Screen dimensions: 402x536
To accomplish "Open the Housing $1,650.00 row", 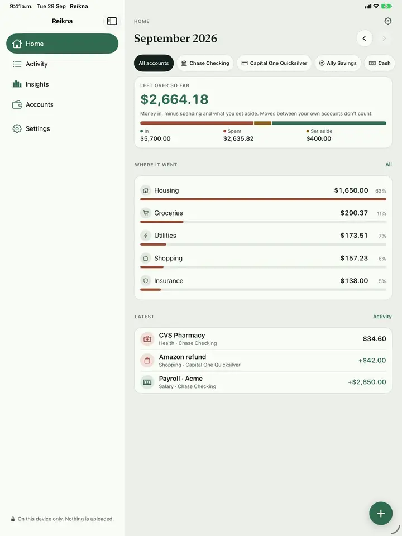I will click(x=263, y=193).
